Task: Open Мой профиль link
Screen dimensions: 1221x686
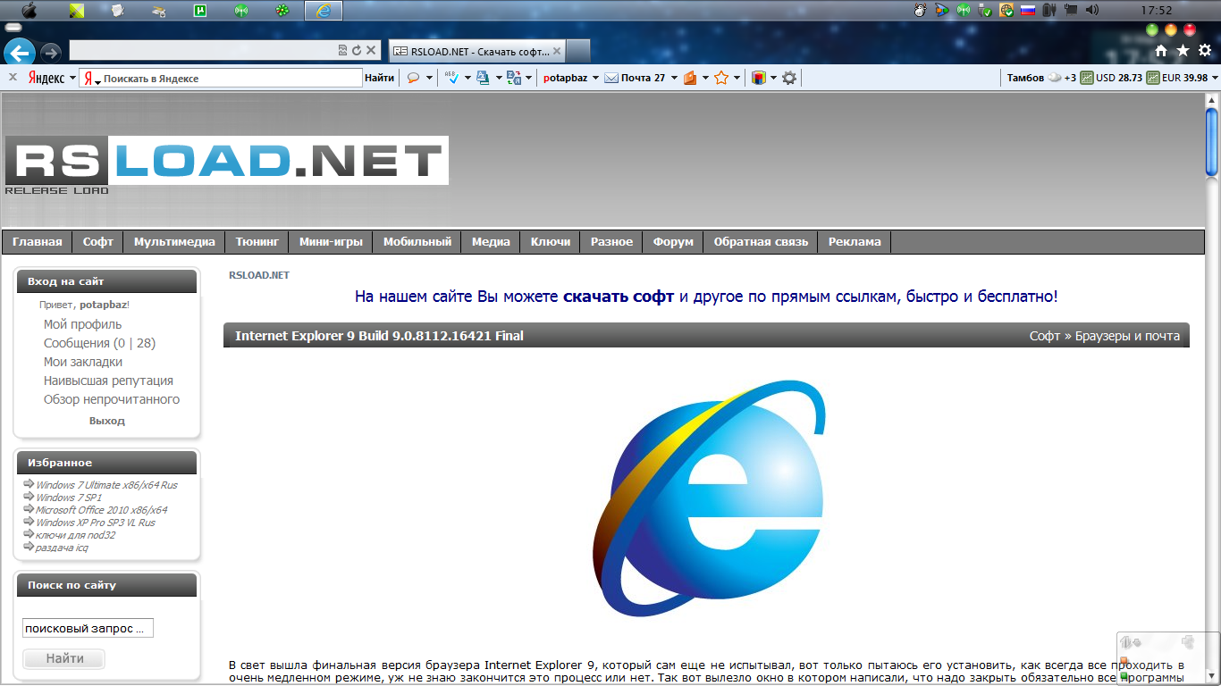Action: [x=83, y=324]
